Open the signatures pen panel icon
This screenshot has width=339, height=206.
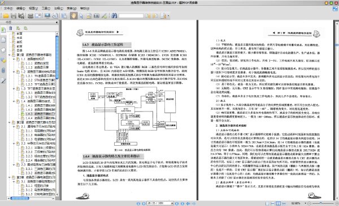[x=3, y=80]
